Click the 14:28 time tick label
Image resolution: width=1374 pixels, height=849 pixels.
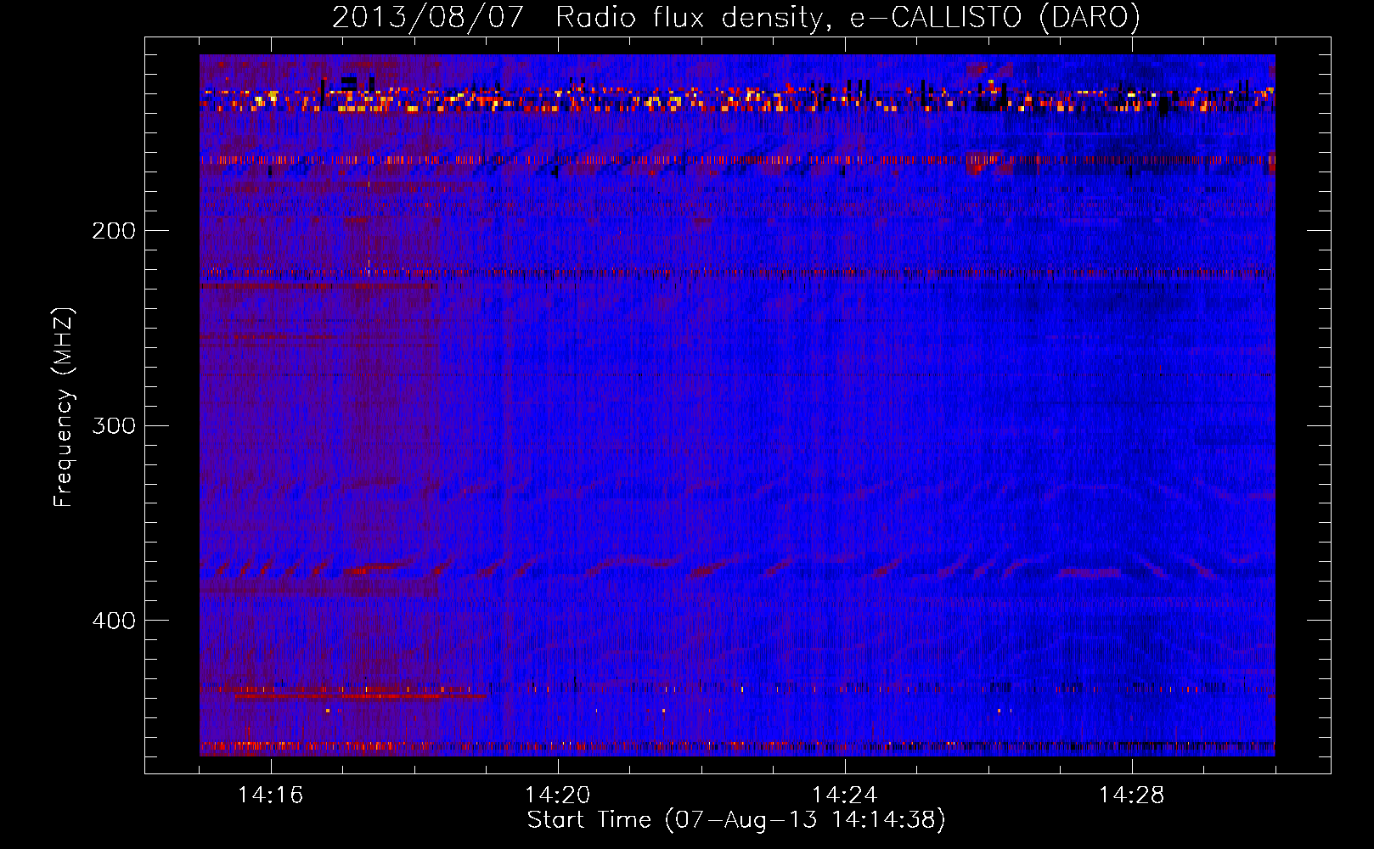(1131, 795)
